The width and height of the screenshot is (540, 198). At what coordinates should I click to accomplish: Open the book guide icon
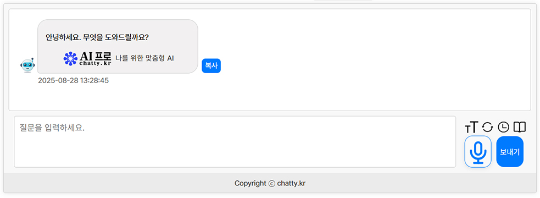(x=520, y=127)
